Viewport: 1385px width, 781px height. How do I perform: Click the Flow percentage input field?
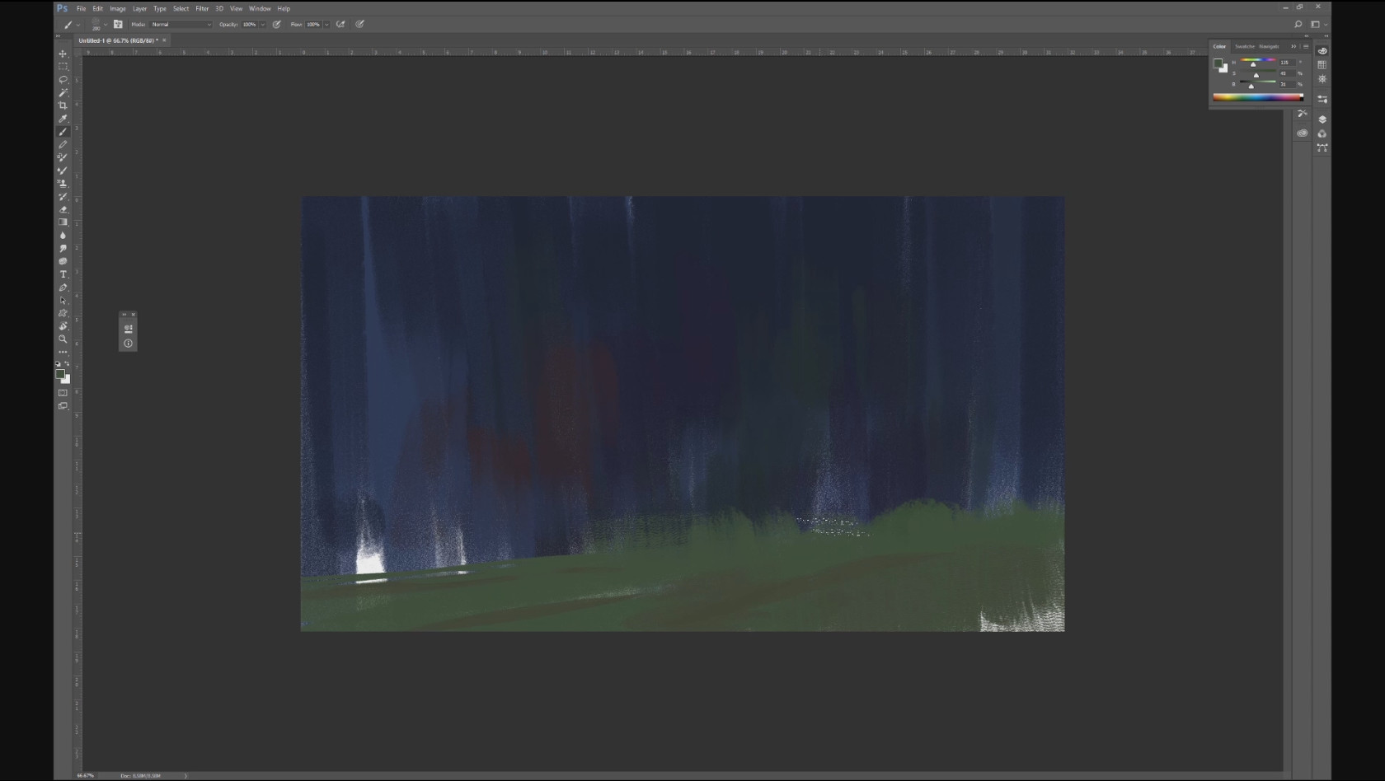313,25
